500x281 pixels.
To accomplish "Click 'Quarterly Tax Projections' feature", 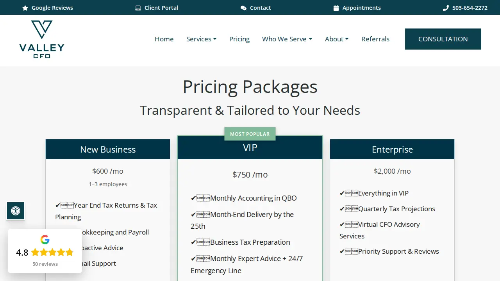I will coord(387,209).
